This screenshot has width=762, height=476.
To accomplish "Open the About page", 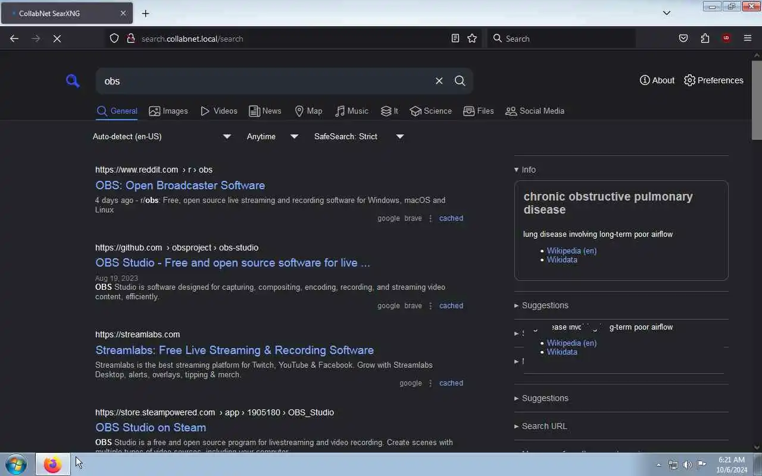I will click(657, 80).
